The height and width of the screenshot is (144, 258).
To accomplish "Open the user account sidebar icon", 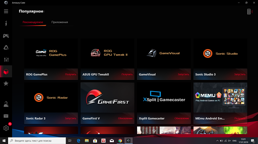I will pos(6,104).
